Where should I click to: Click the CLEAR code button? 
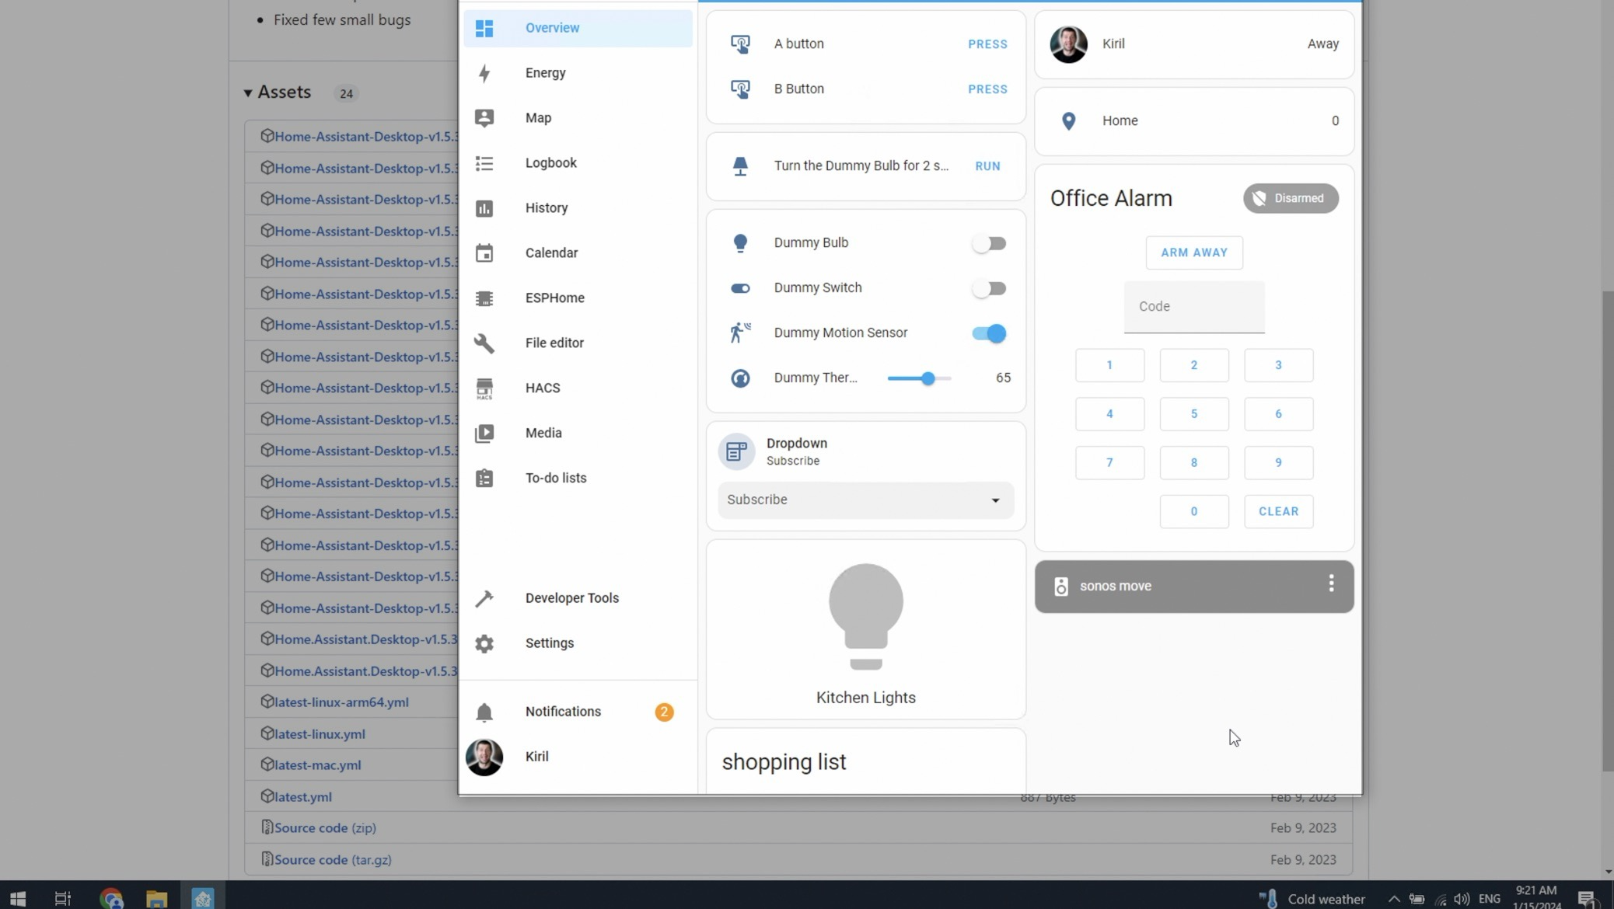point(1278,510)
